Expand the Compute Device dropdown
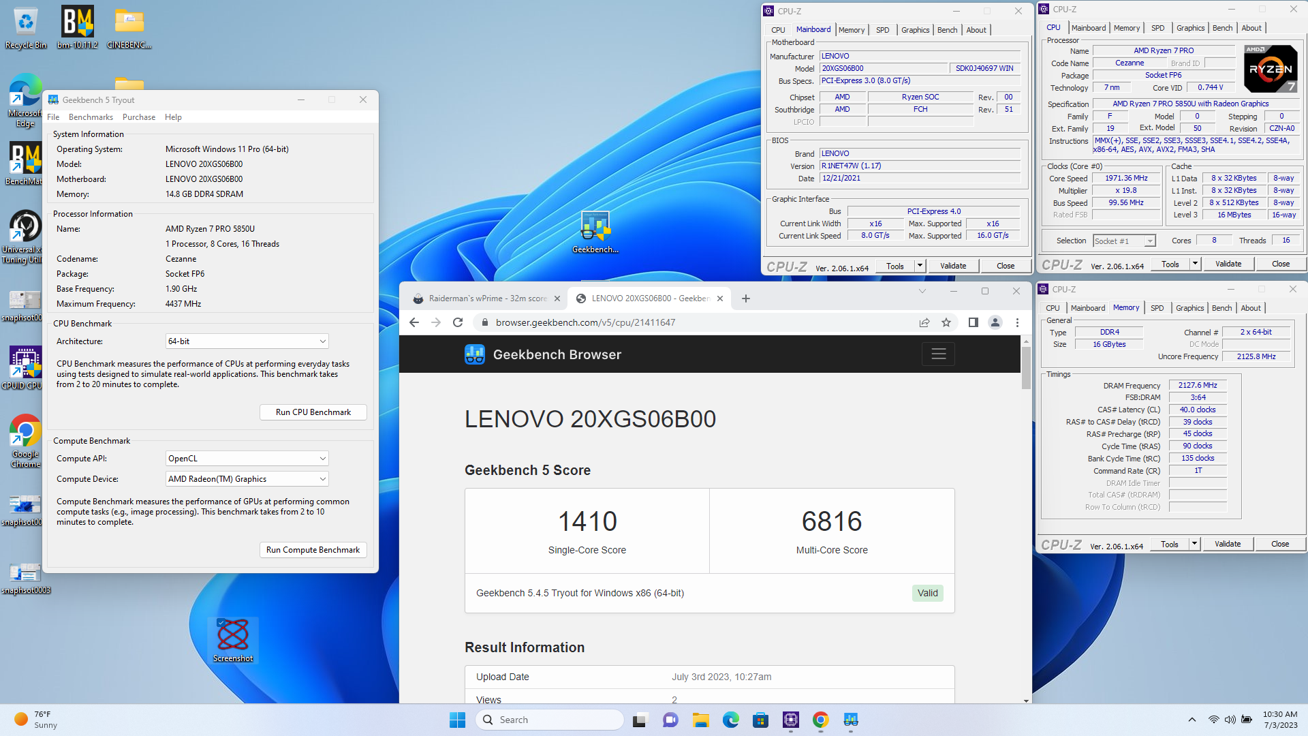 pyautogui.click(x=247, y=479)
